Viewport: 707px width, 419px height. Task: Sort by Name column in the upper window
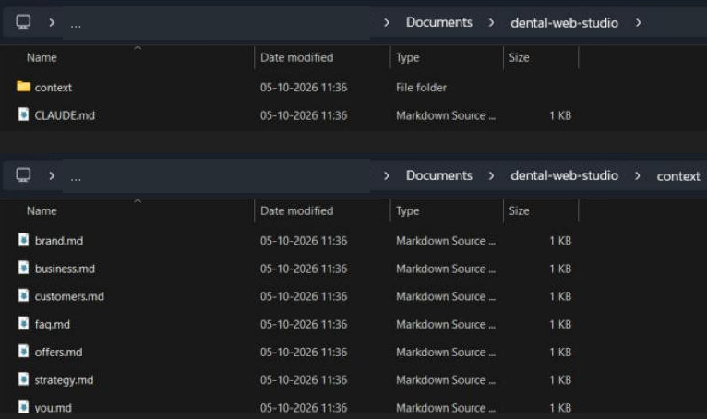click(42, 57)
